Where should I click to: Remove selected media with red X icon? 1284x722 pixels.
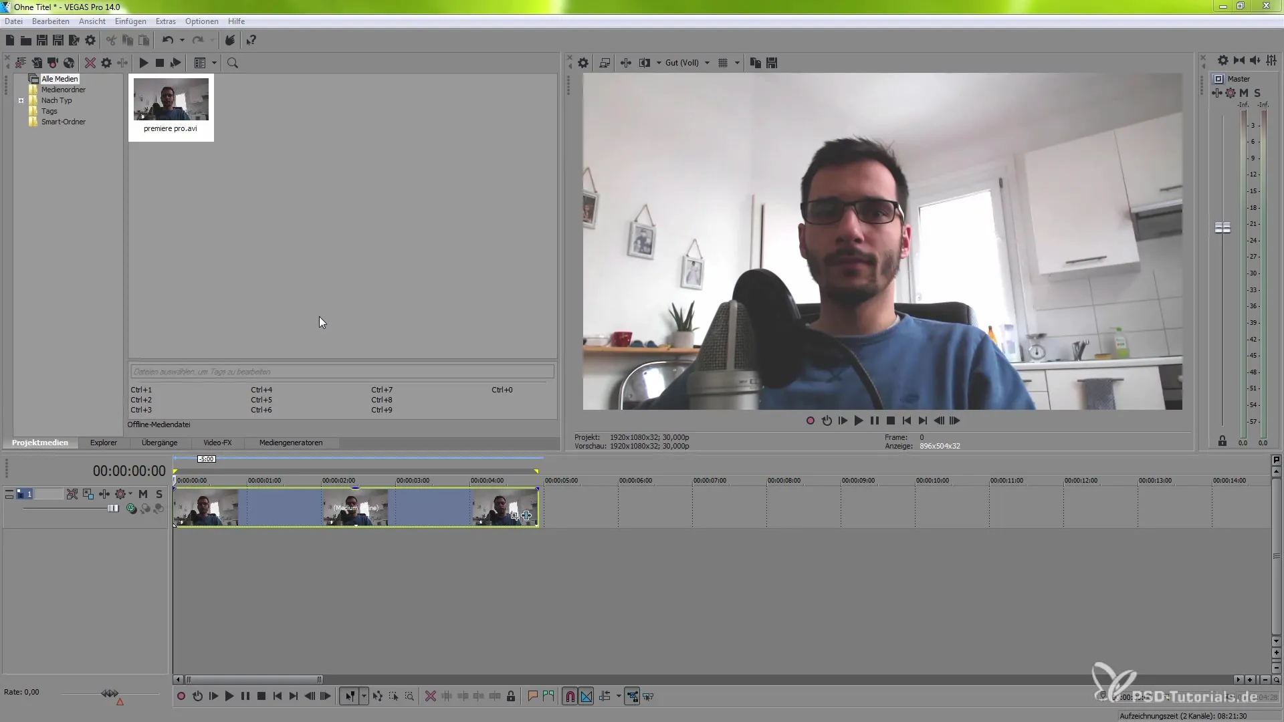coord(90,63)
